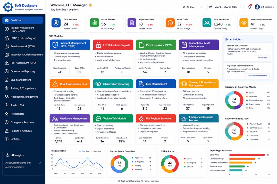This screenshot has height=184, width=277.
Task: Click the Trainings Due value 37
Action: pos(188,108)
